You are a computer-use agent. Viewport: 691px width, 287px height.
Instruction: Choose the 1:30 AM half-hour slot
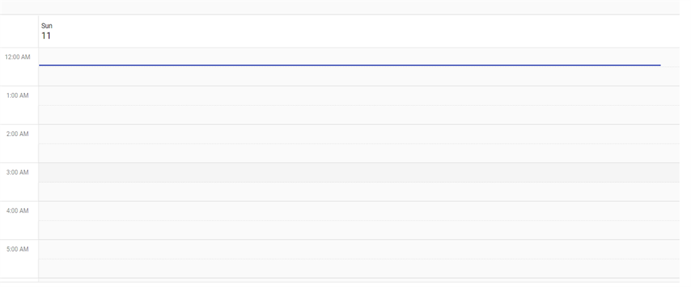pos(358,115)
